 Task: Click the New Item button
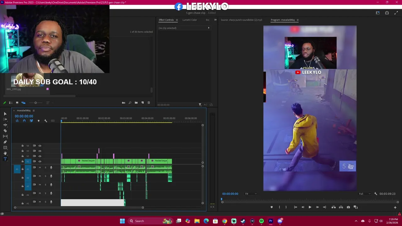pyautogui.click(x=142, y=103)
